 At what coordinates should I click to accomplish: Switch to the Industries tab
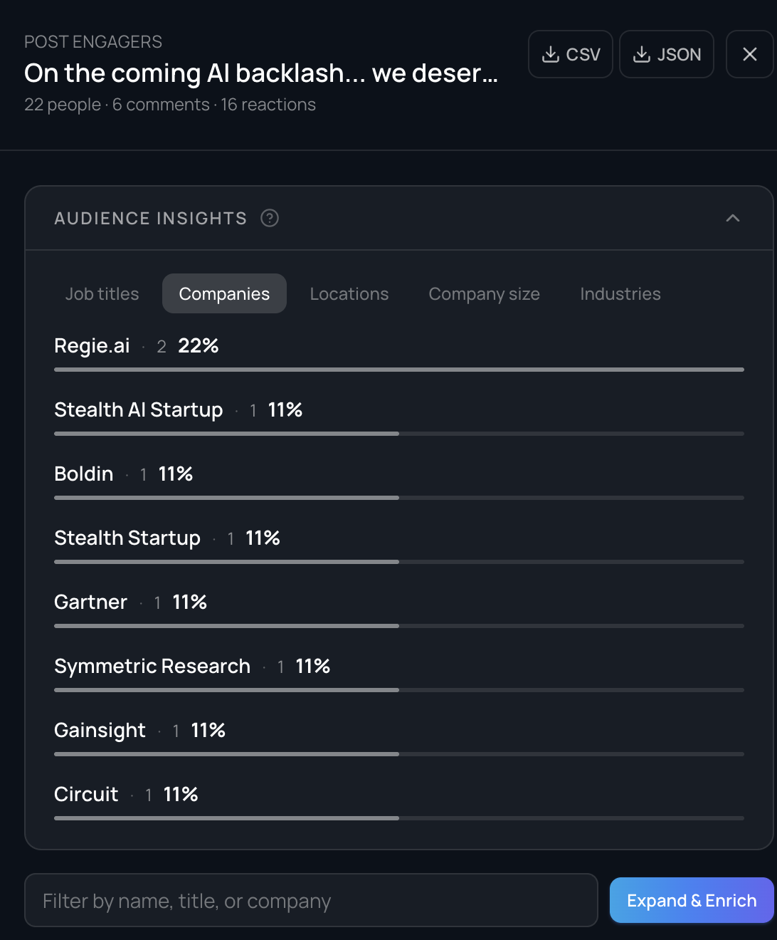coord(620,293)
